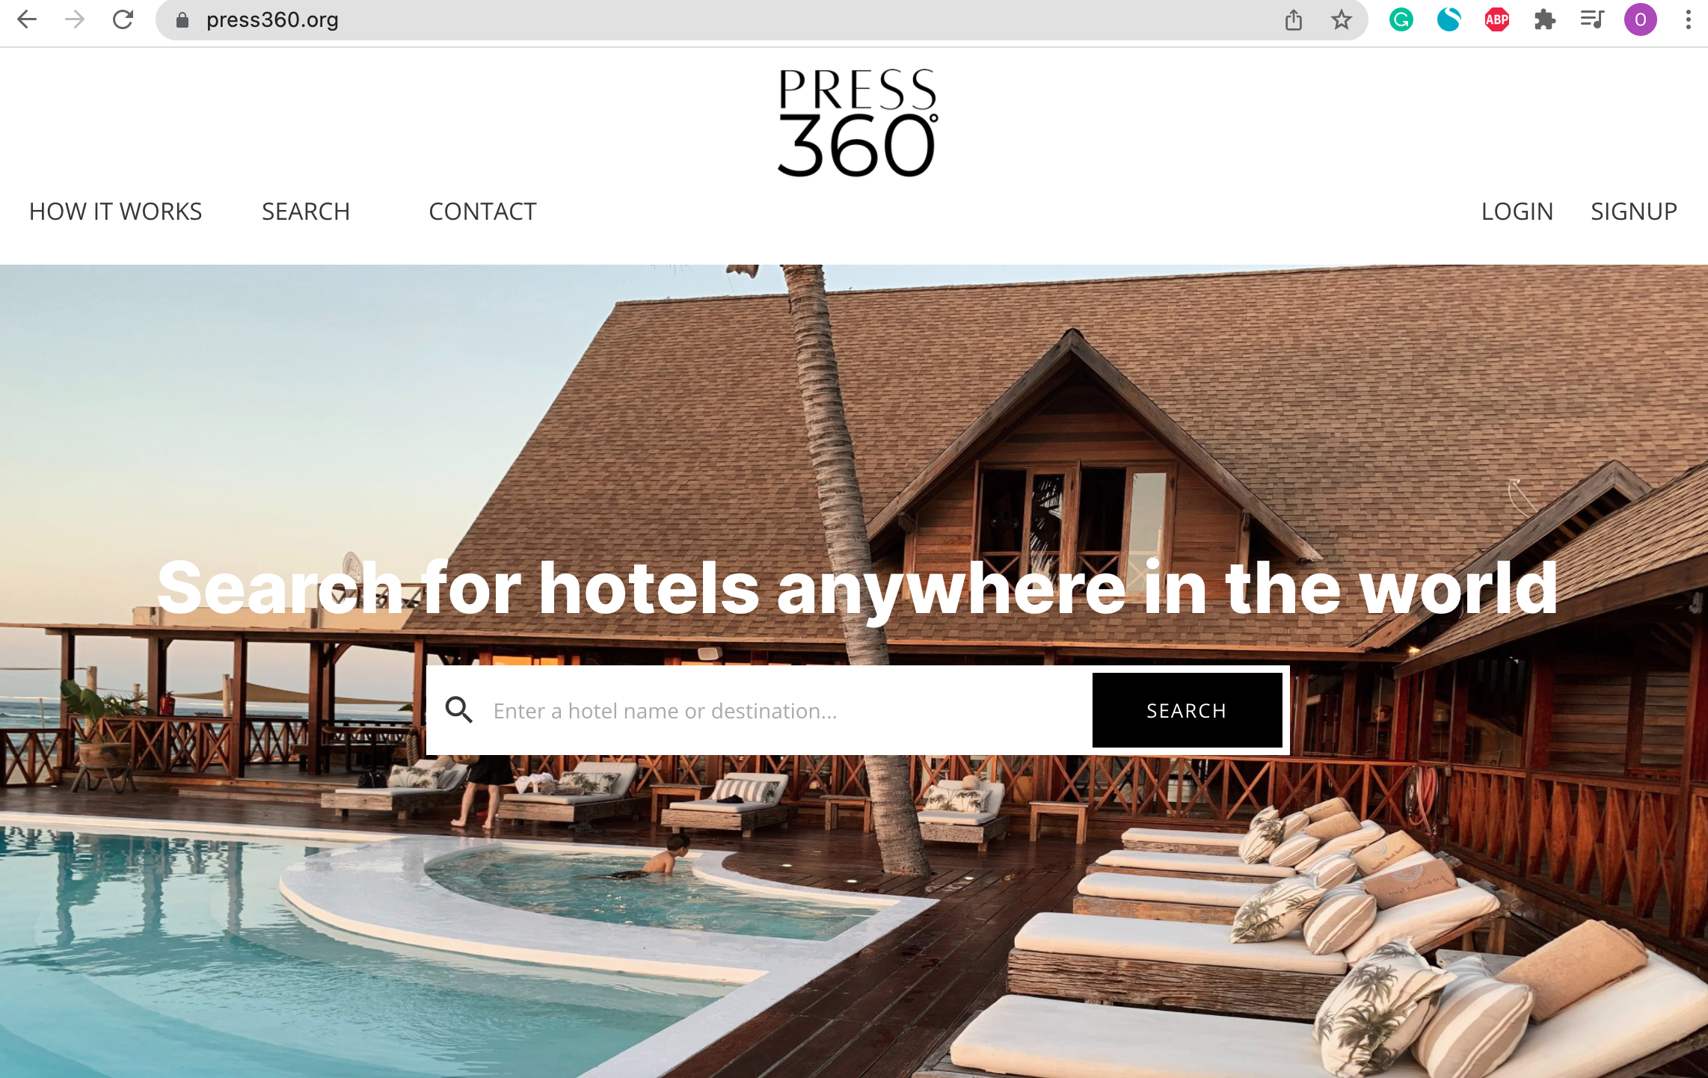This screenshot has height=1078, width=1708.
Task: Open the AdBlock Plus extension
Action: tap(1497, 19)
